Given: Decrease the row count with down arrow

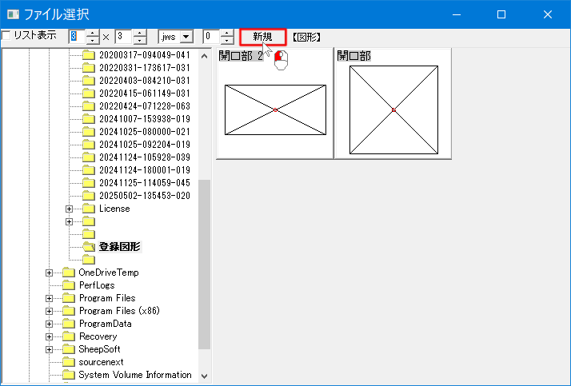Looking at the screenshot, I should click(x=140, y=41).
